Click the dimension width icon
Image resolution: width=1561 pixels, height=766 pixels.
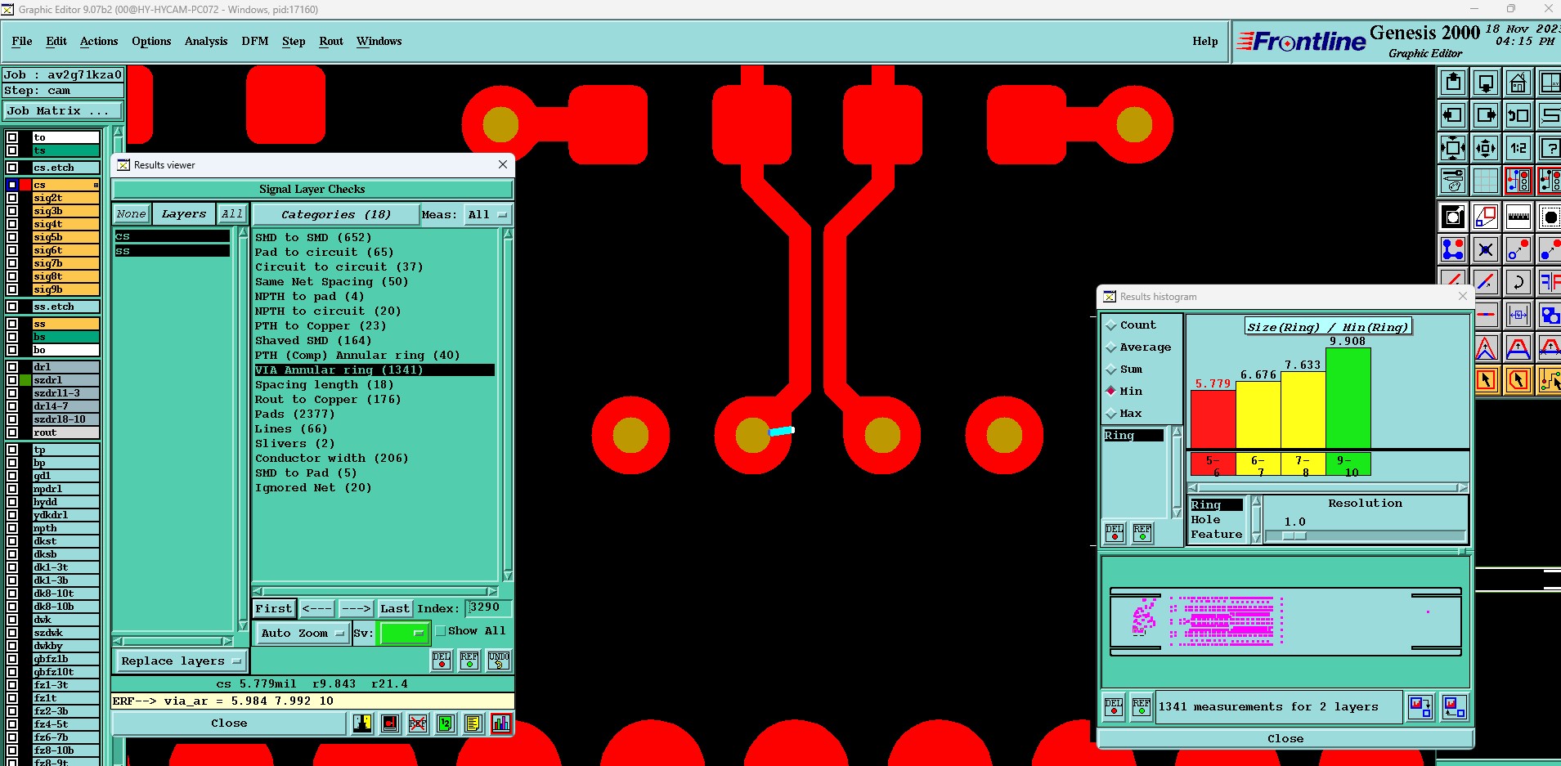click(1518, 315)
